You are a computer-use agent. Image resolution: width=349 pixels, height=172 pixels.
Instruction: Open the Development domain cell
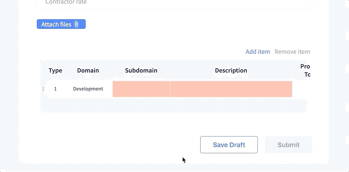[88, 89]
